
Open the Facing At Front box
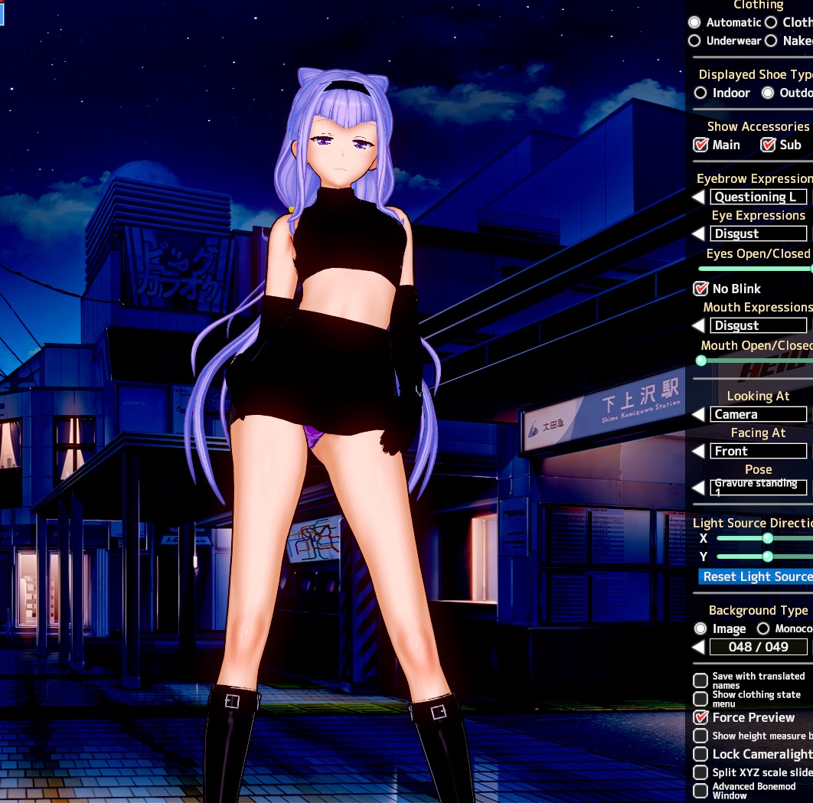pos(758,451)
